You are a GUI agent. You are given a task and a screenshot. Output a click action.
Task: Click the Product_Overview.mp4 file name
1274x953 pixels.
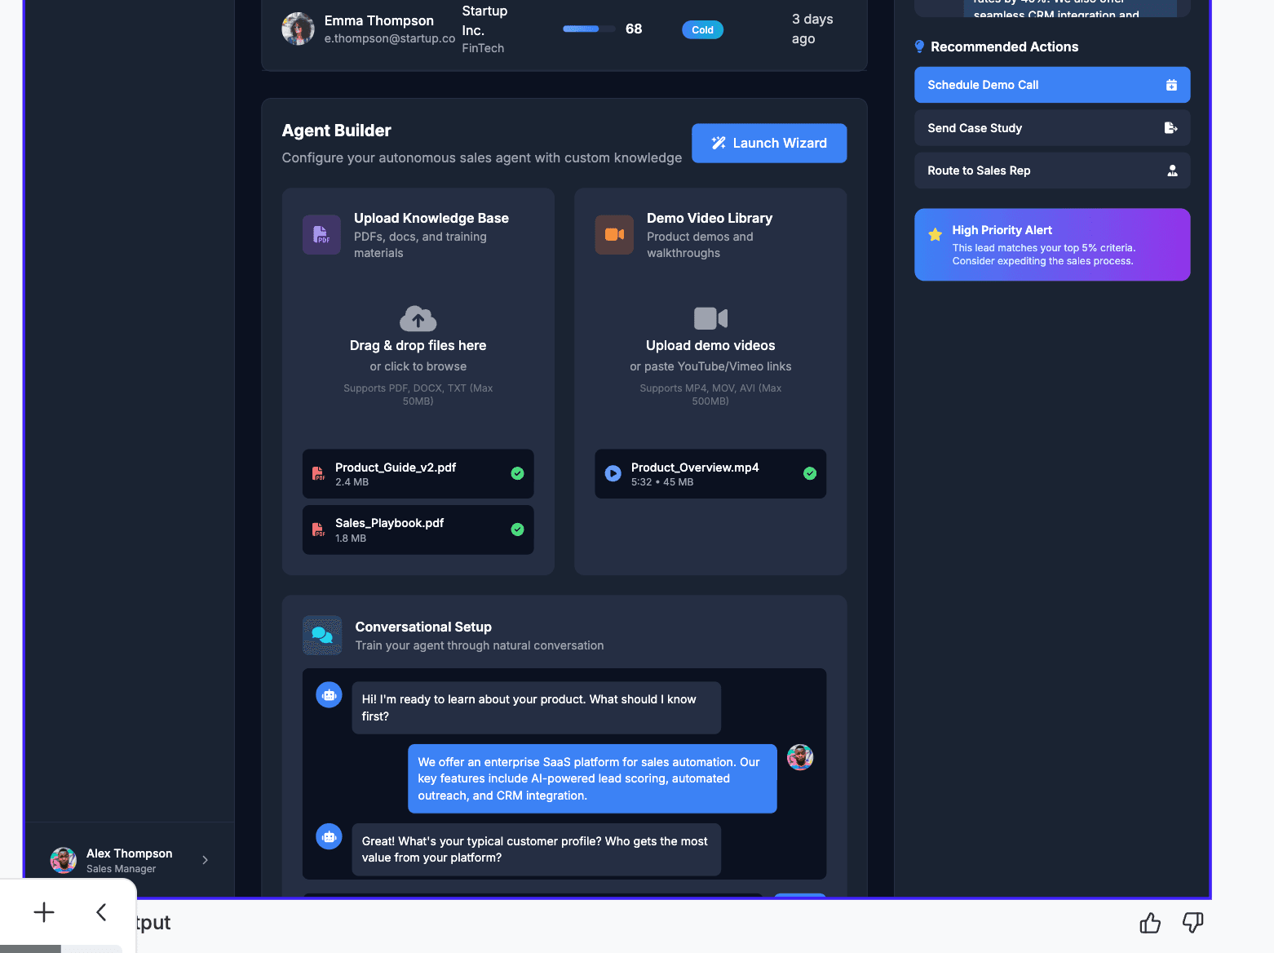tap(695, 468)
